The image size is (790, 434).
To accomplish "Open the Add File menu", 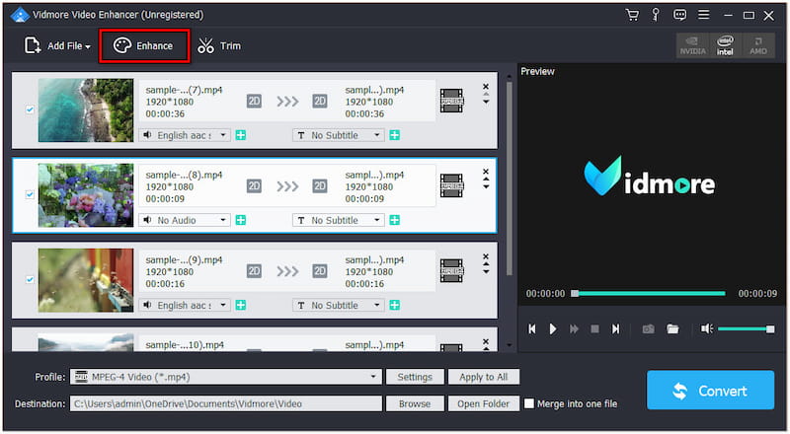I will click(57, 45).
